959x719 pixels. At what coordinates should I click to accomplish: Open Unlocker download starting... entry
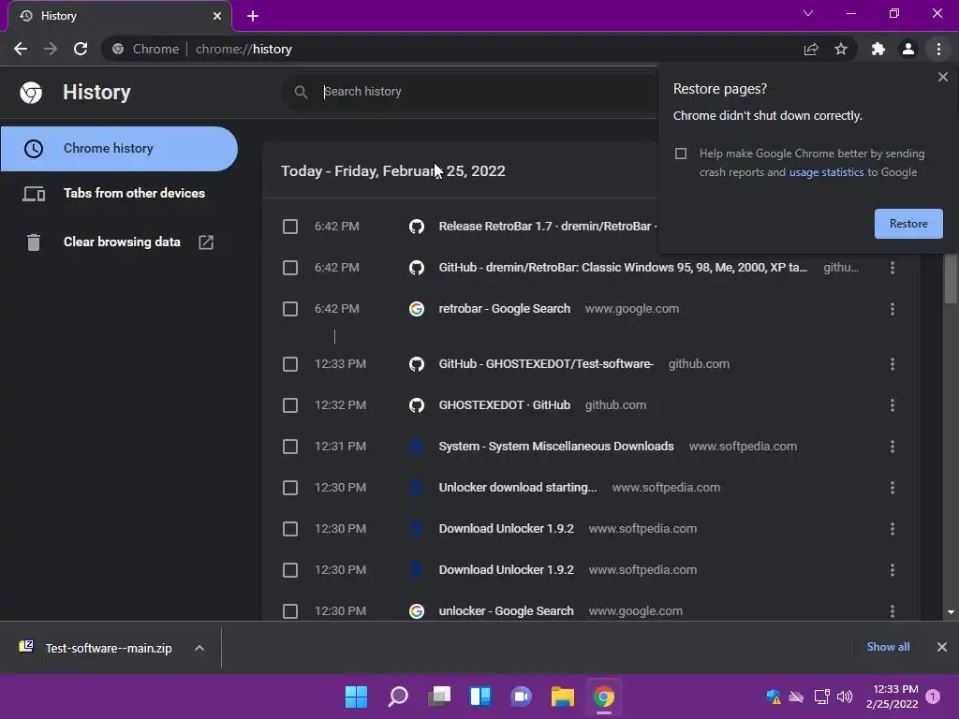coord(518,487)
